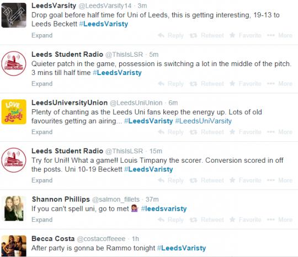
Task: Open Becca Costa's profile name link
Action: [x=53, y=239]
